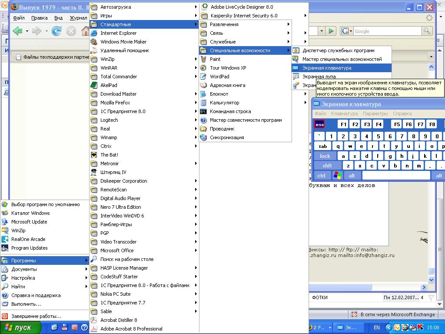Click the Google search input field
Image resolution: width=445 pixels, height=334 pixels.
click(388, 31)
